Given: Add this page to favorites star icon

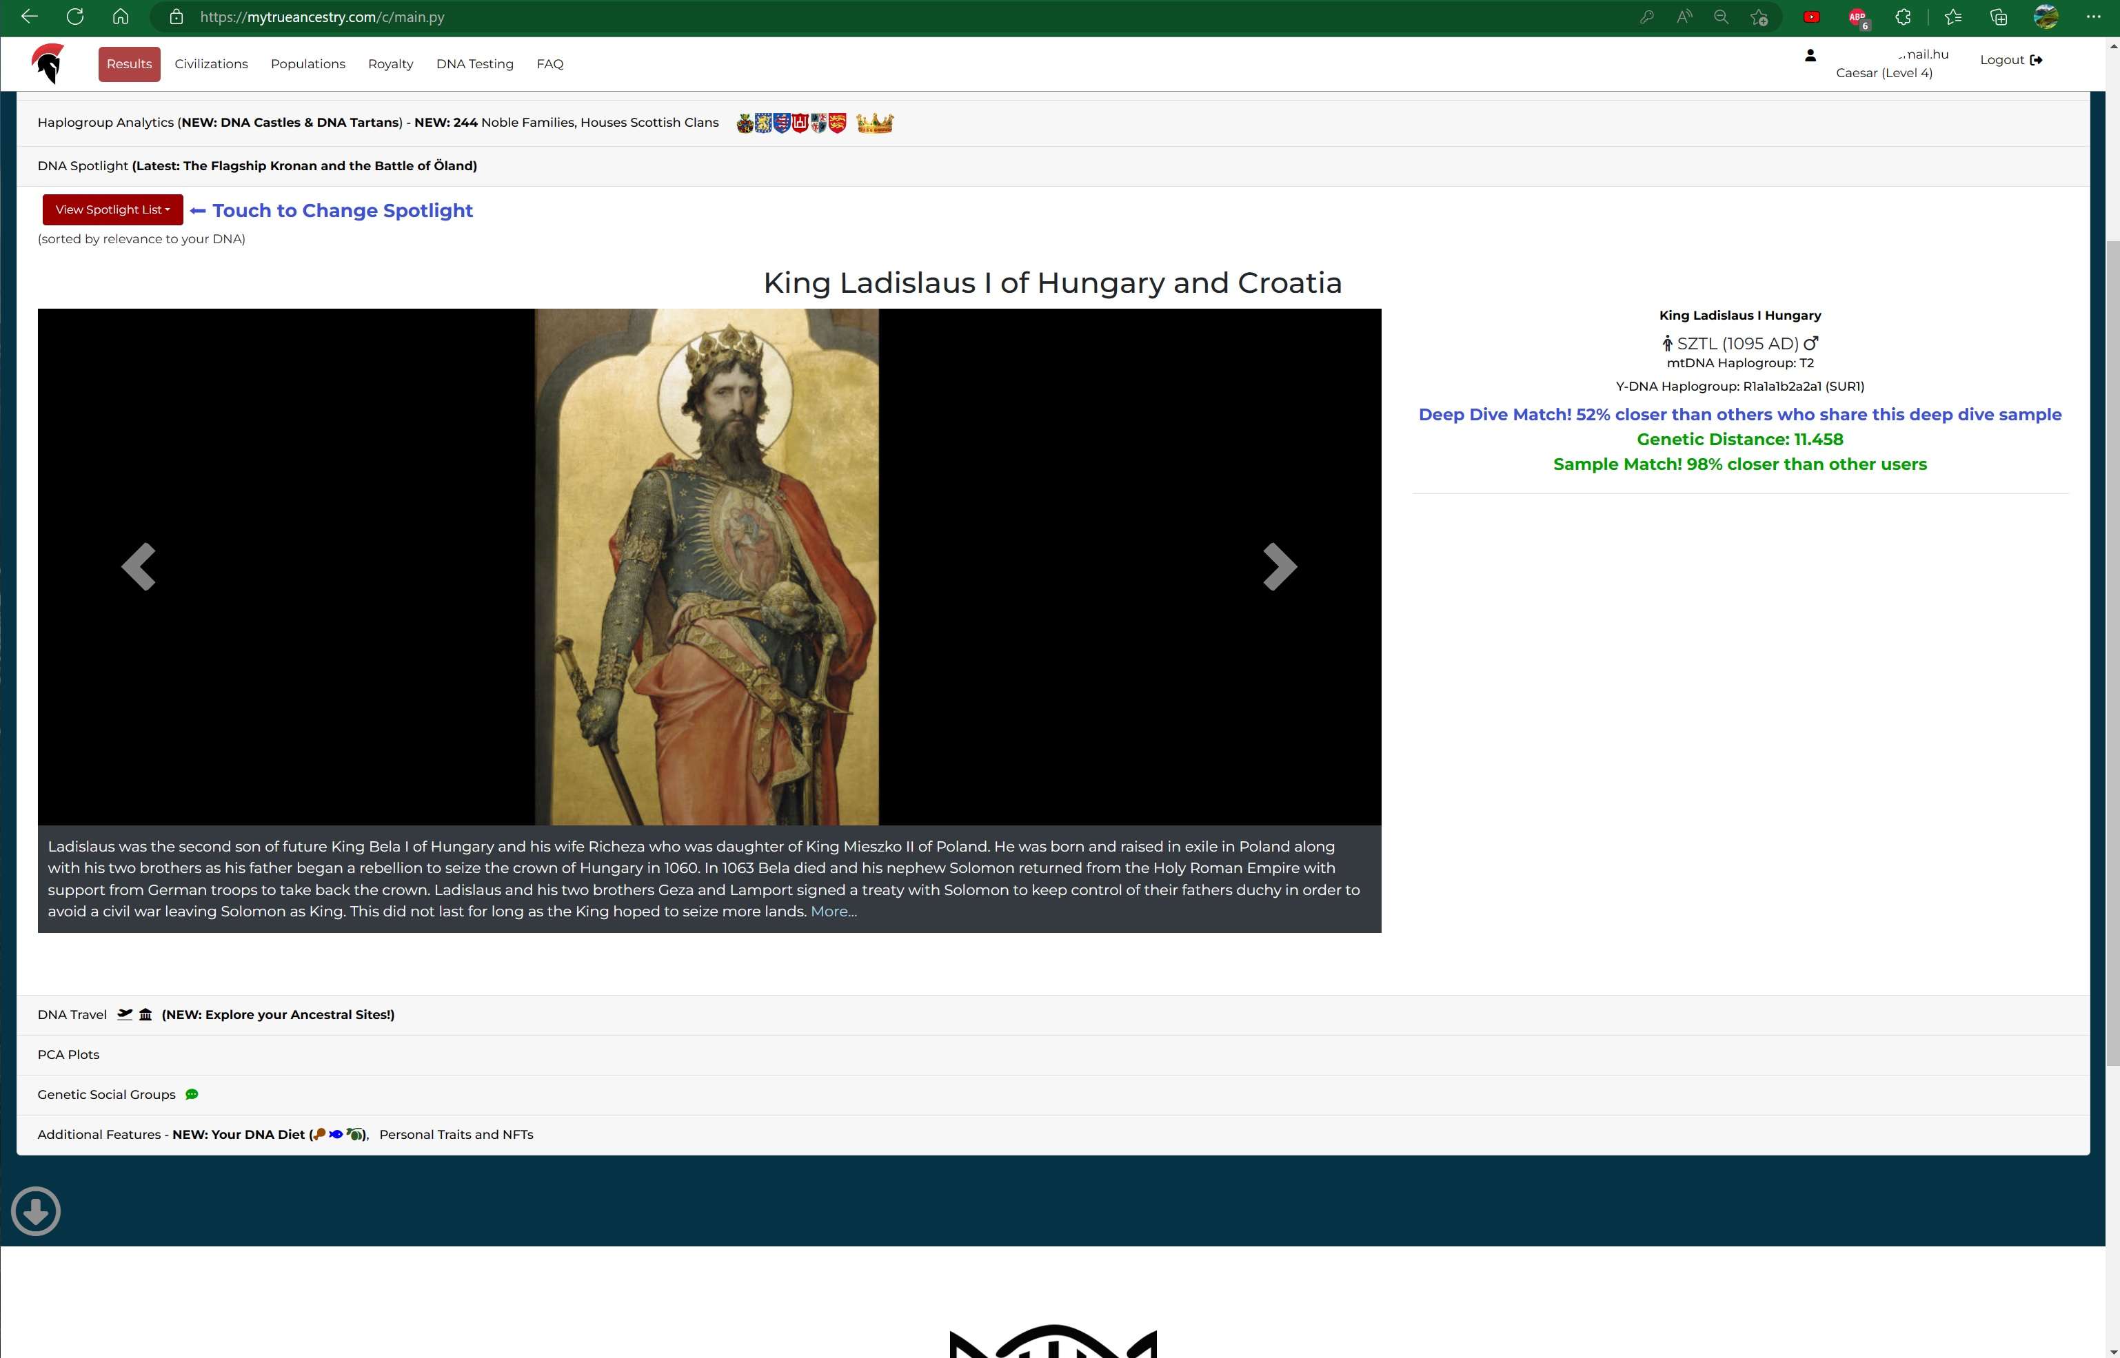Looking at the screenshot, I should 1759,17.
